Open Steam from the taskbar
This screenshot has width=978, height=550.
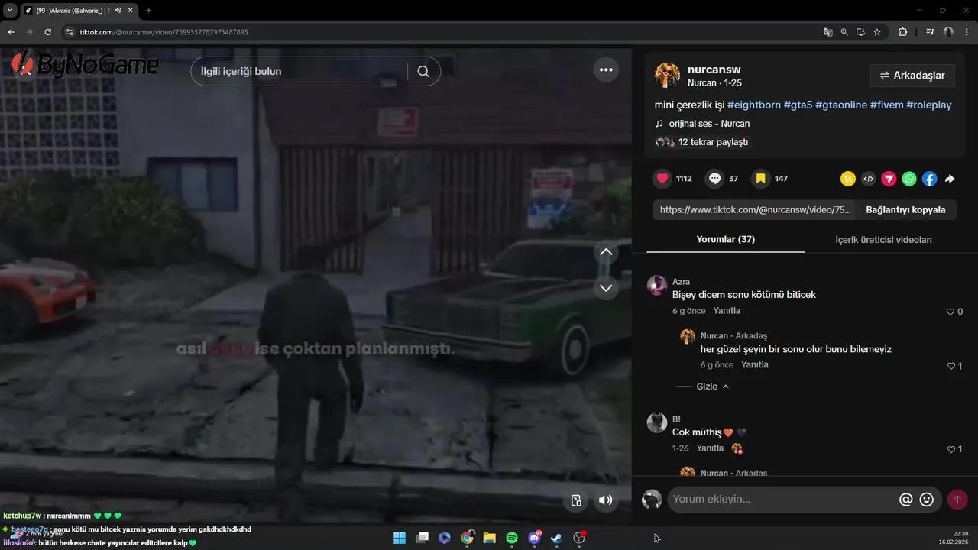(556, 538)
